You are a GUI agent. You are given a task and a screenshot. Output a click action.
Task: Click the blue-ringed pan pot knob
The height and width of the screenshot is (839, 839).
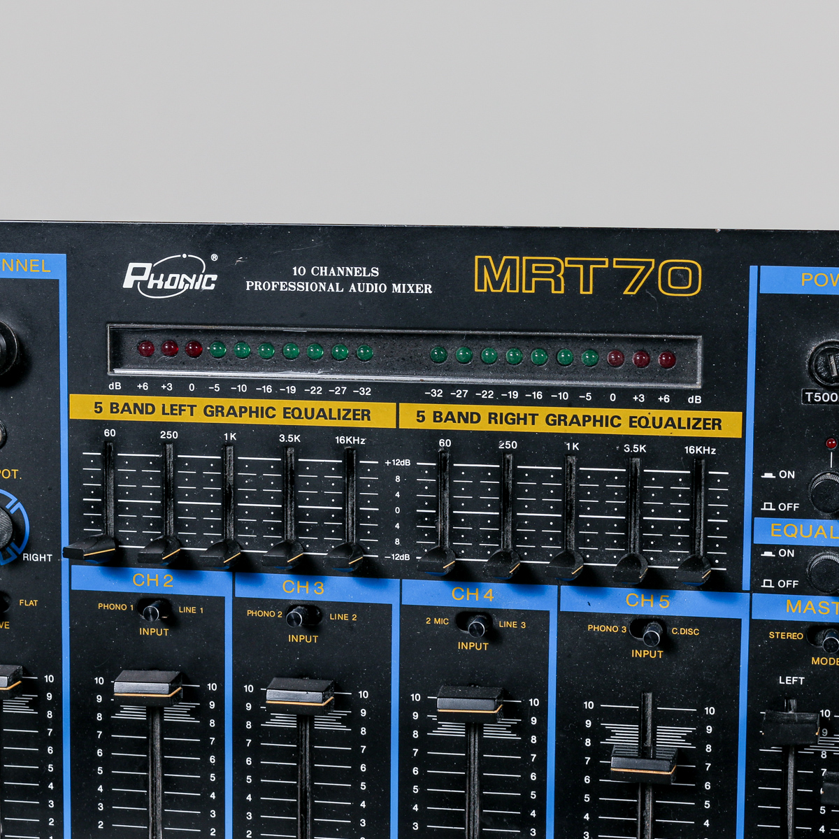coord(7,526)
